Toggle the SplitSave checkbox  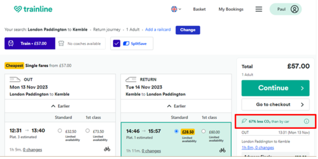pyautogui.click(x=117, y=43)
